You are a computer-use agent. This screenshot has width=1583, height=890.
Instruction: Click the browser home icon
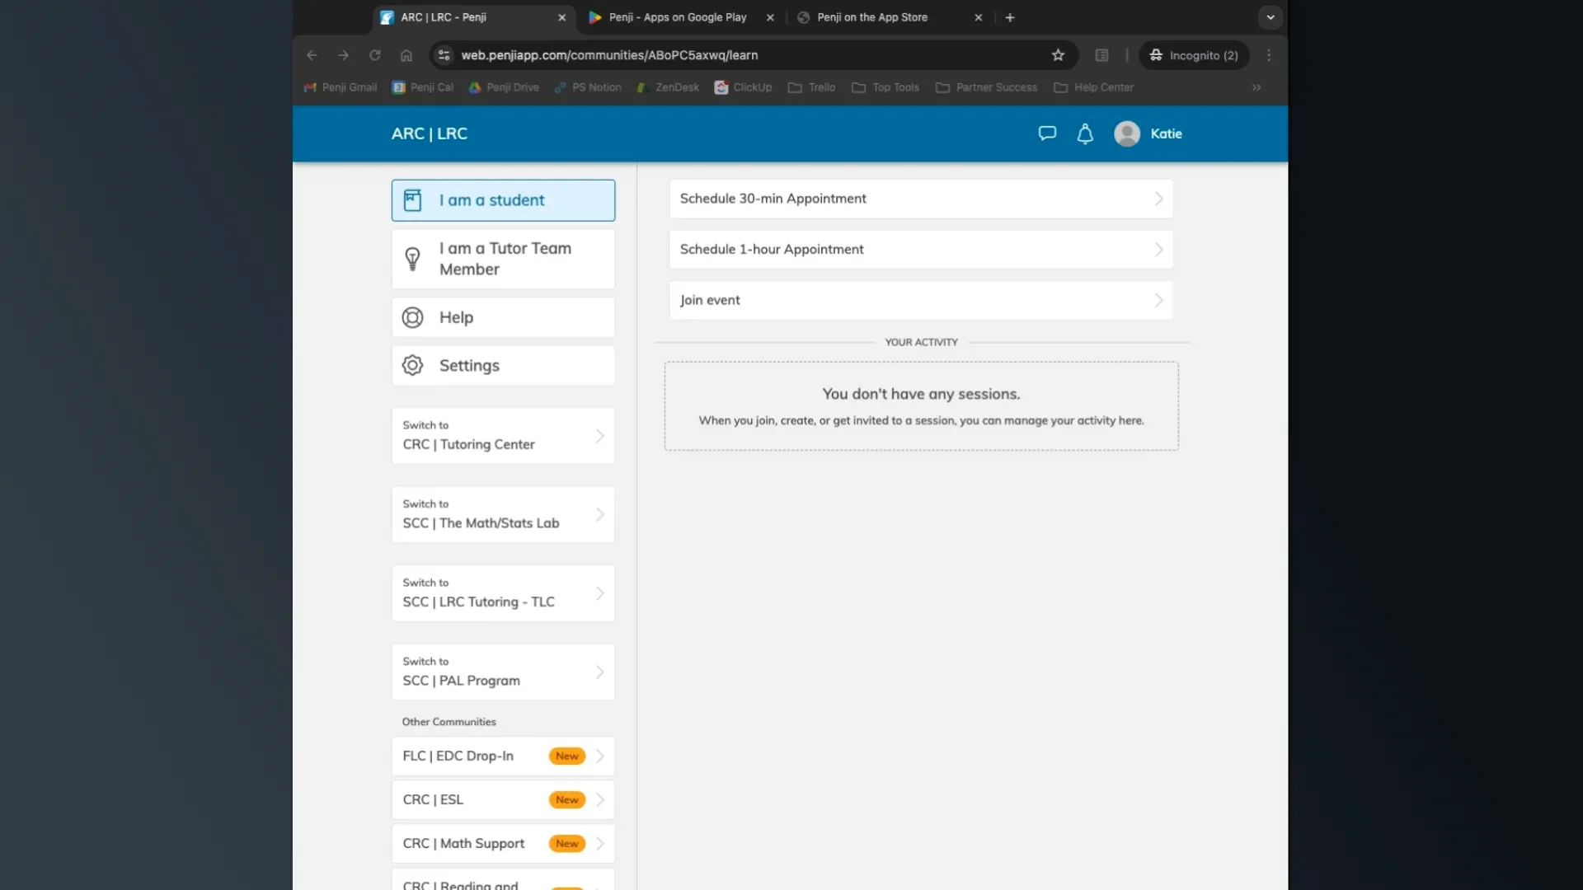point(406,55)
